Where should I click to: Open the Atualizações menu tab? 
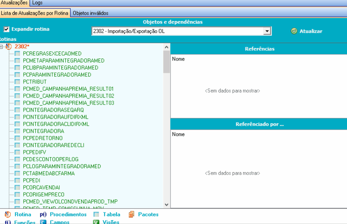[x=14, y=3]
